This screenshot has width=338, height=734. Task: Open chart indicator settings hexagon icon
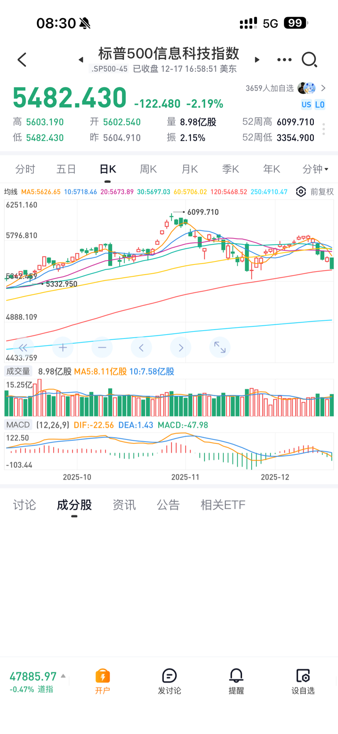301,192
